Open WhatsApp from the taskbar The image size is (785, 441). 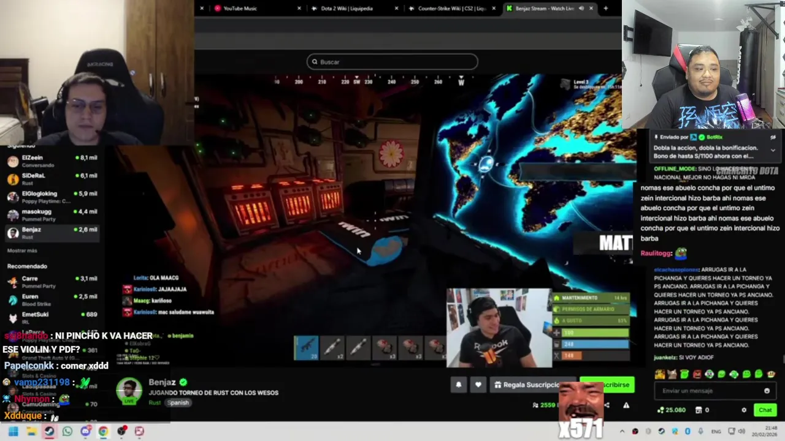67,431
